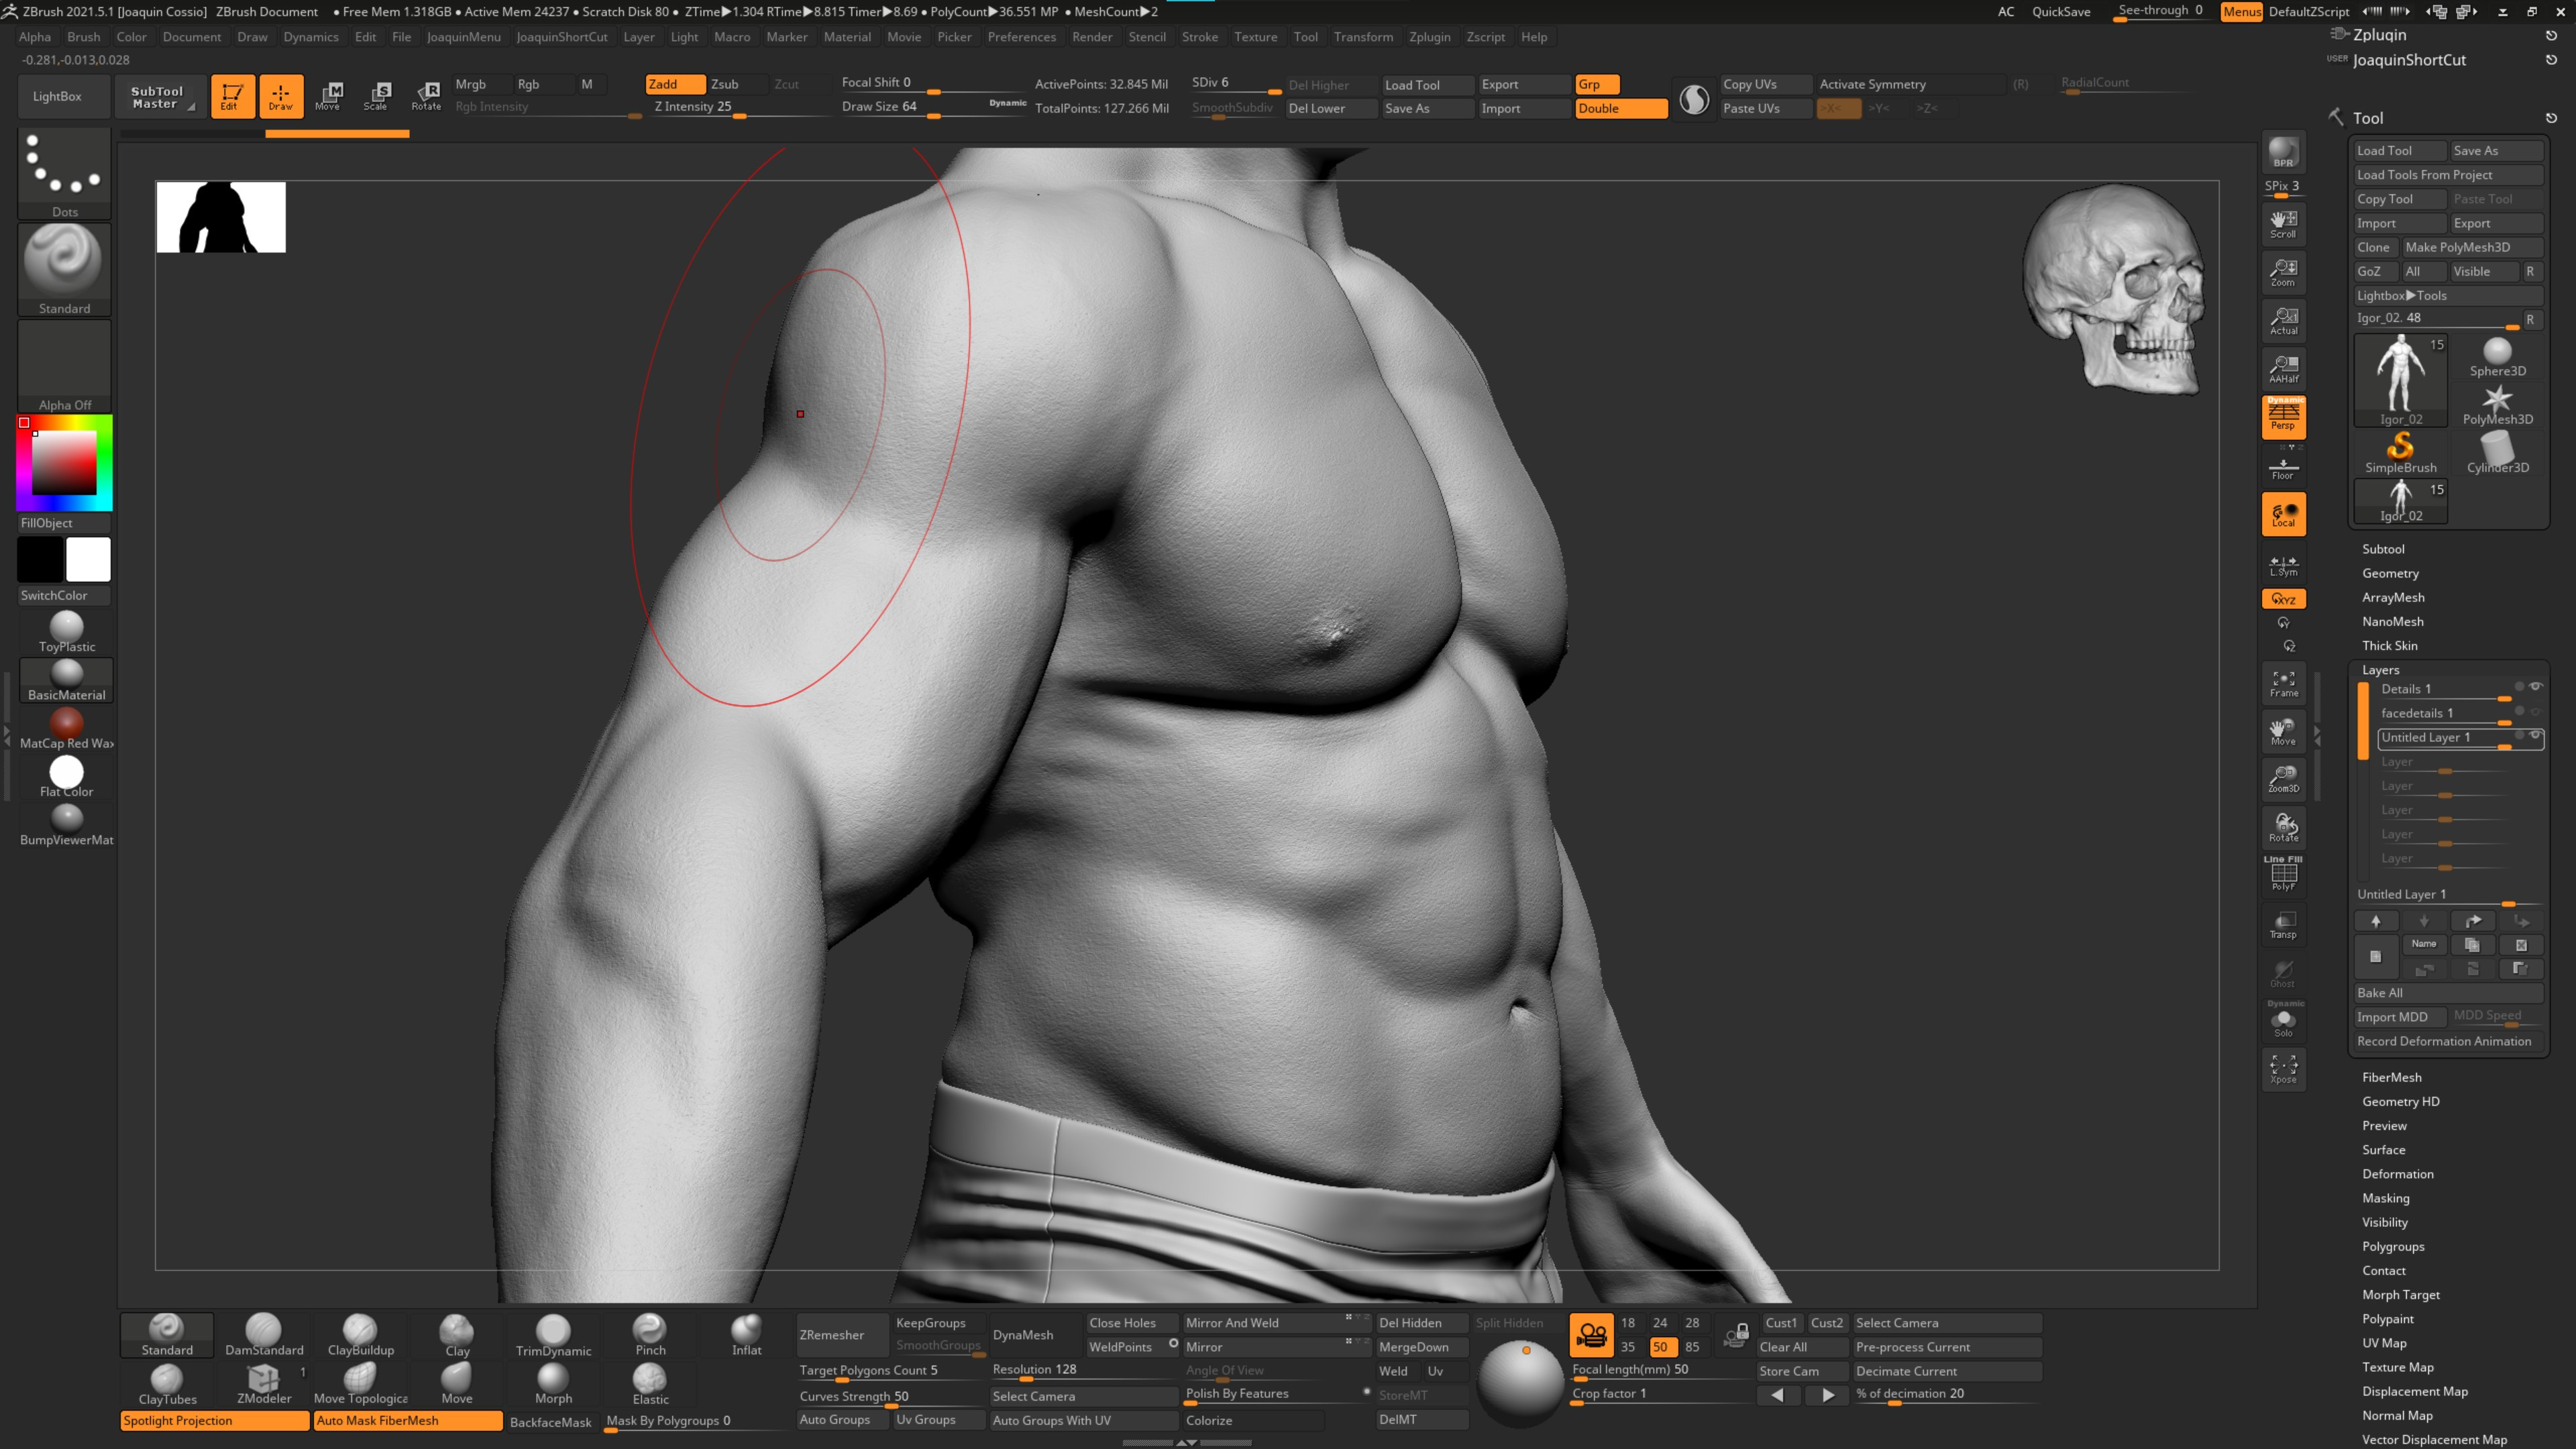Set canvas to Actual size

[x=2283, y=320]
